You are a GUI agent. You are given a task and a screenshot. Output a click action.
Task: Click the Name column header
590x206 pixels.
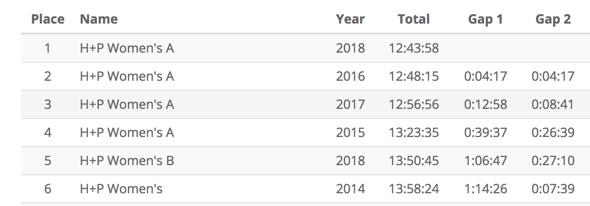[99, 19]
